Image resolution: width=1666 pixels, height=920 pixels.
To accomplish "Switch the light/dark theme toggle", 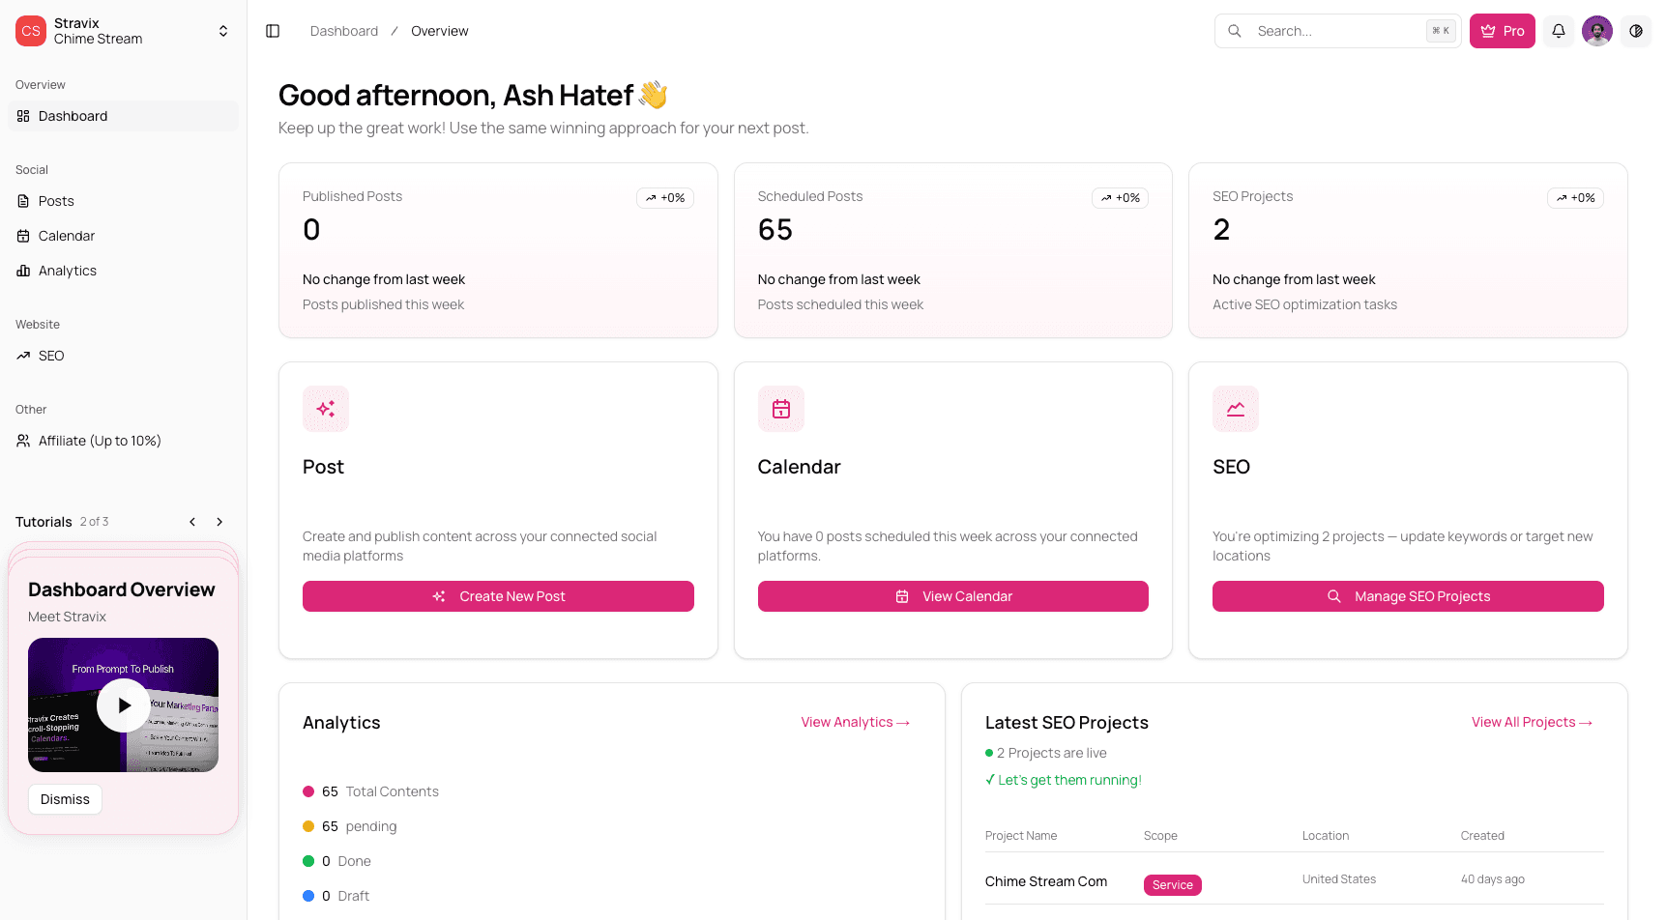I will (1636, 31).
